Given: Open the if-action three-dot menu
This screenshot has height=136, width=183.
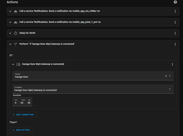Looking at the screenshot, I should (175, 44).
